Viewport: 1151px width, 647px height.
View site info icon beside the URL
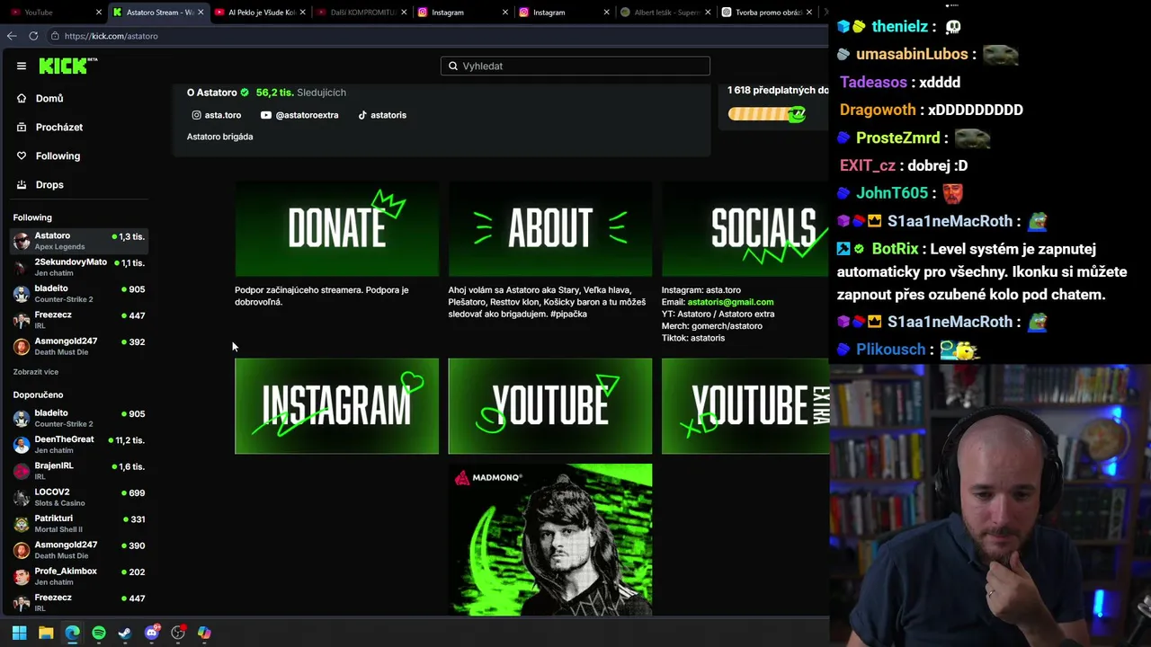pos(55,36)
